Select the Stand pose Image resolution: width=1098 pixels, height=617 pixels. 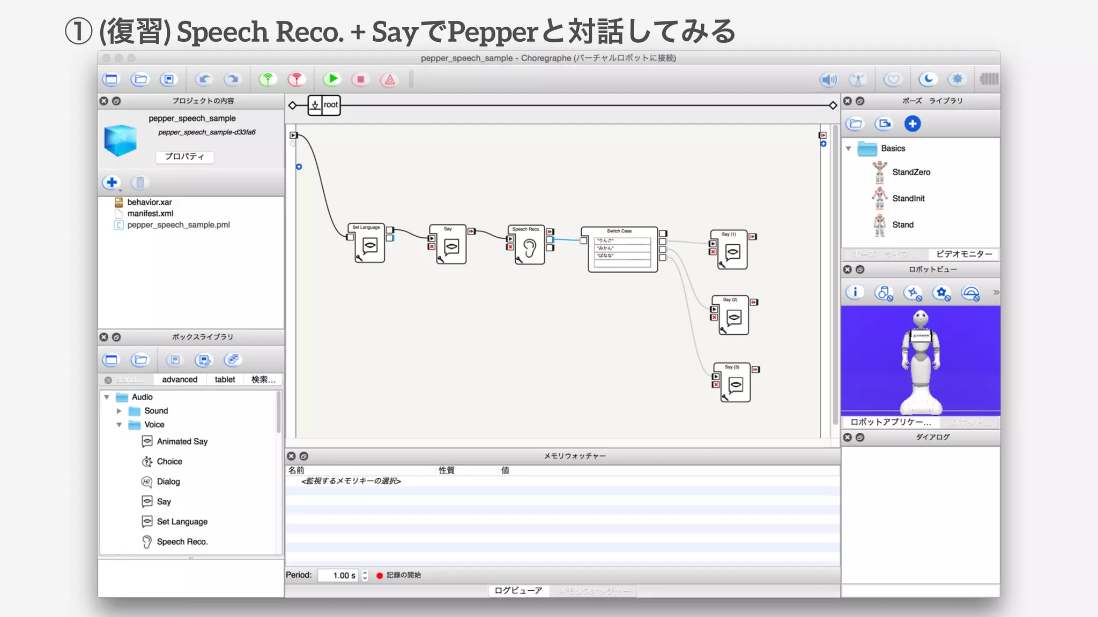click(x=893, y=224)
